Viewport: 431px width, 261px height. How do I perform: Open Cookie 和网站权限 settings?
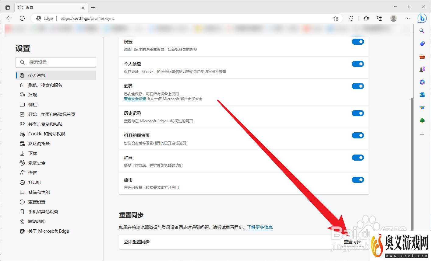click(56, 134)
